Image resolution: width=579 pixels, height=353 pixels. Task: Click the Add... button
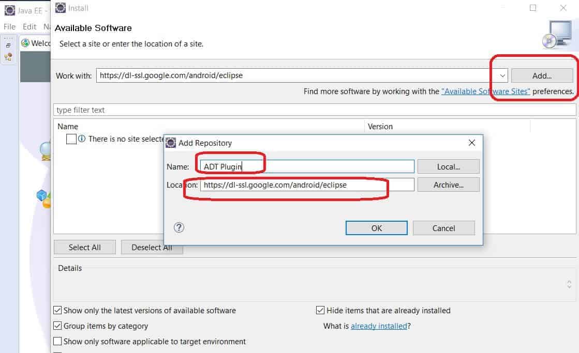[x=542, y=75]
